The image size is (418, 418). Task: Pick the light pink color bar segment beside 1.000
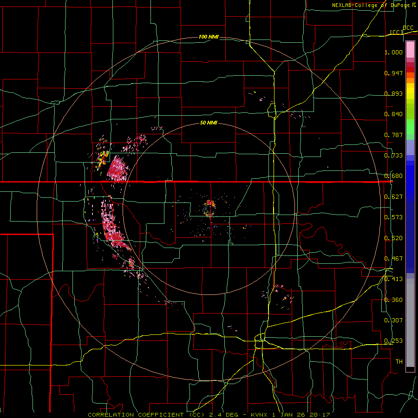410,50
